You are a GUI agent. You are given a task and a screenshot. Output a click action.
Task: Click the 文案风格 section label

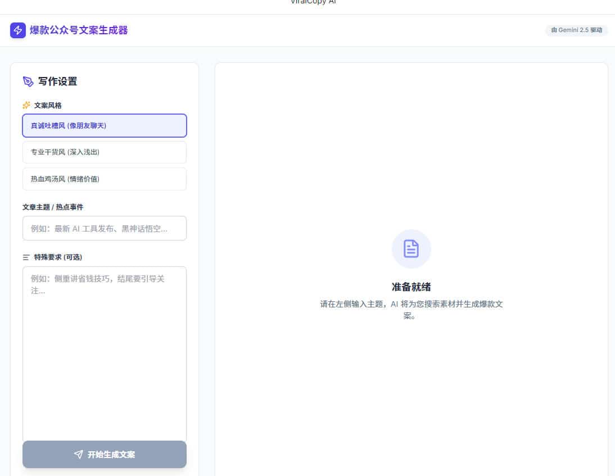(47, 105)
